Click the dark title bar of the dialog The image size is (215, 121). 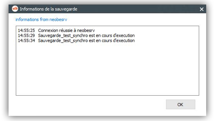[137, 9]
